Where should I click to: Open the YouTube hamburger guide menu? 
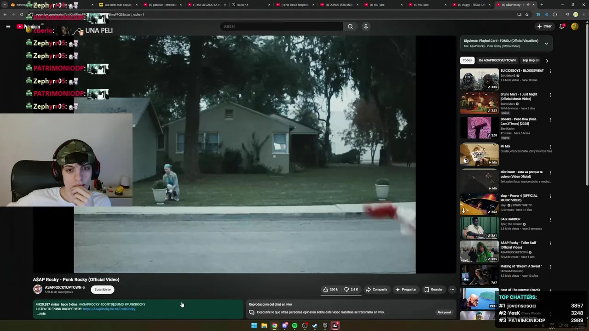pos(8,26)
